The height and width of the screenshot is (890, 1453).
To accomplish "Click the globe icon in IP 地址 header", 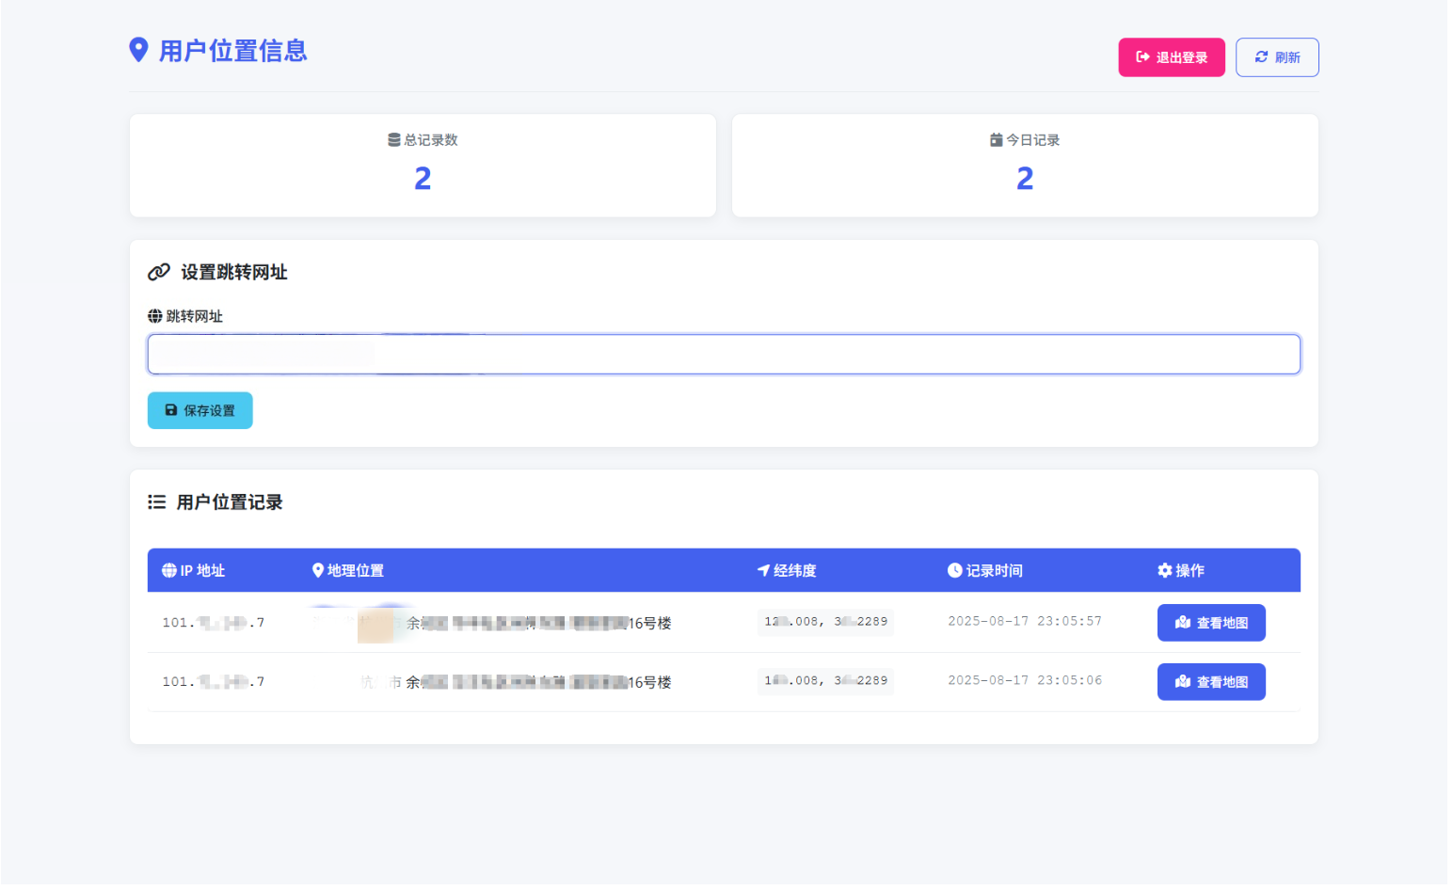I will pos(169,571).
